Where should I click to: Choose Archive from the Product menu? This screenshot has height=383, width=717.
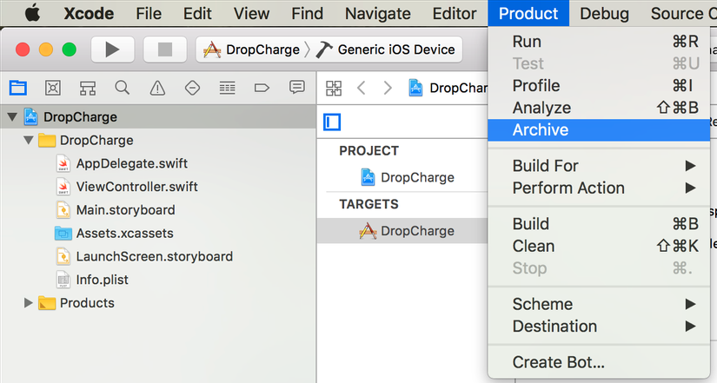point(541,130)
